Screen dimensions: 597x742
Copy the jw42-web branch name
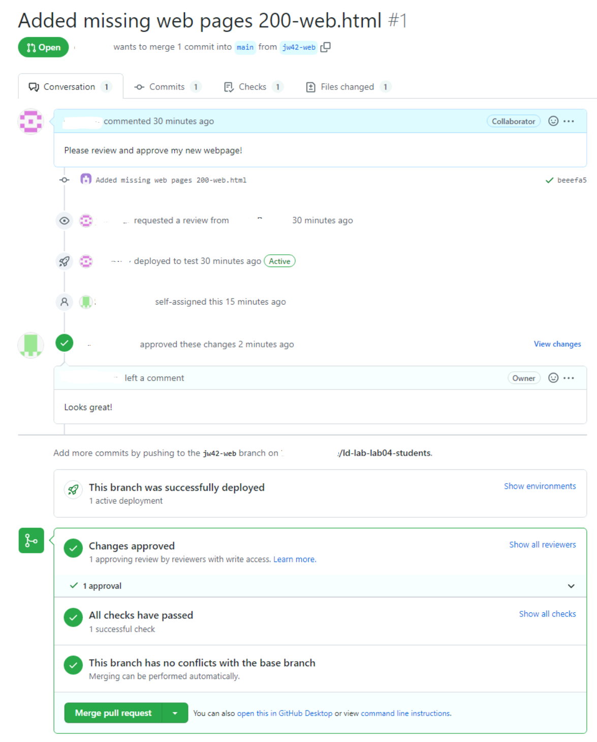(x=326, y=47)
